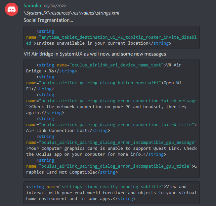The width and height of the screenshot is (216, 206).
Task: Click the 06/30/2022 message timestamp
Action: (55, 6)
